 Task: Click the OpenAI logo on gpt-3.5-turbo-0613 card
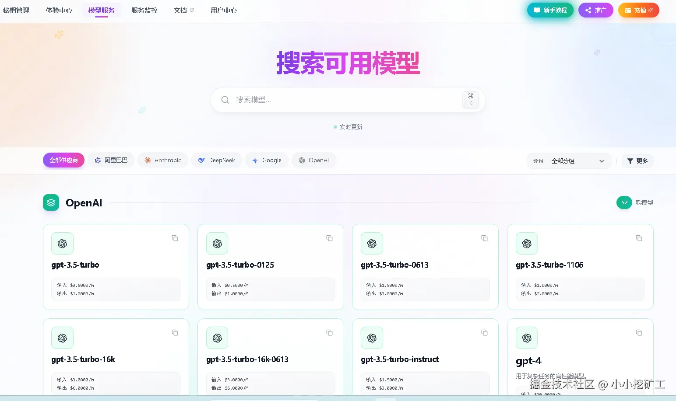372,244
